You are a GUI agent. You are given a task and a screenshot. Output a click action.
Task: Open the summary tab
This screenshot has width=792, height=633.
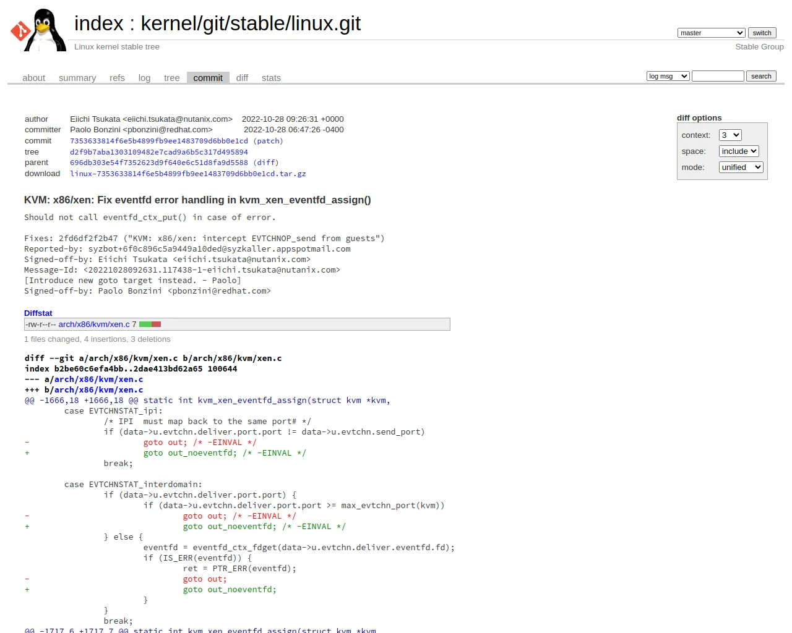(x=77, y=78)
